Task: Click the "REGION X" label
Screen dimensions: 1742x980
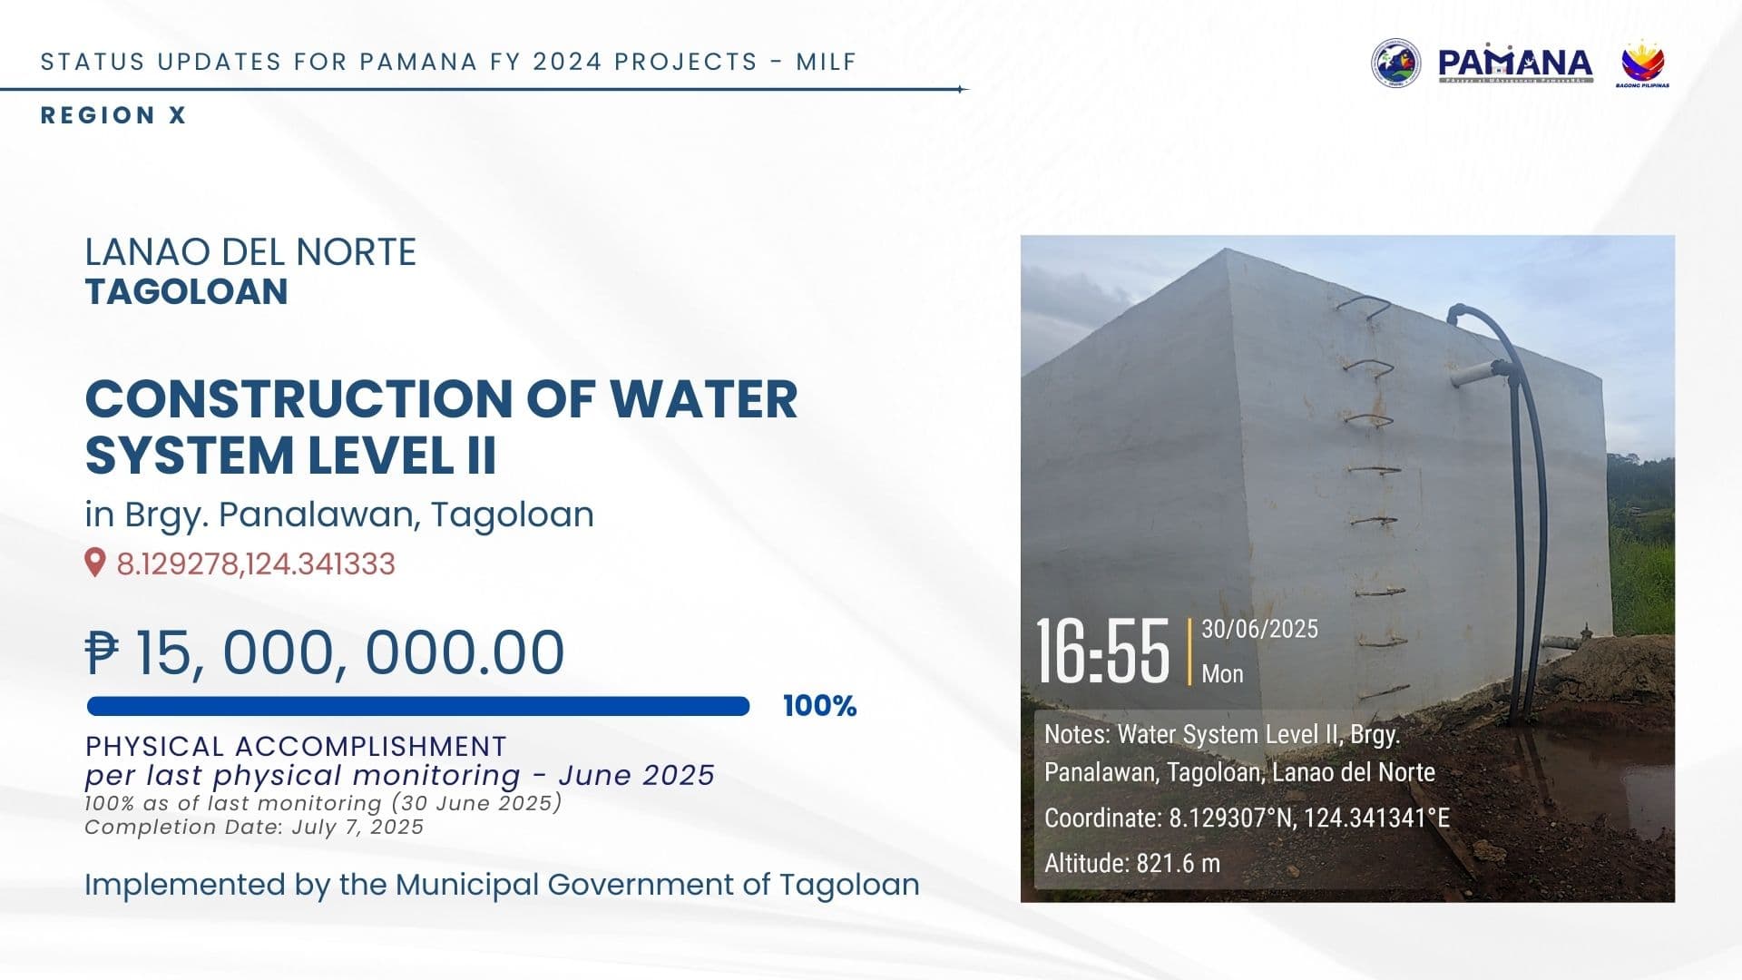Action: pyautogui.click(x=113, y=115)
